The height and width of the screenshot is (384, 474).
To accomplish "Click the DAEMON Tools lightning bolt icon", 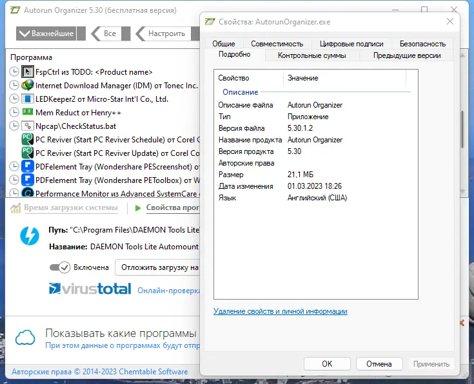I will (x=30, y=236).
